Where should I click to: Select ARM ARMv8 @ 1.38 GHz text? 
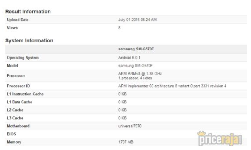point(140,74)
